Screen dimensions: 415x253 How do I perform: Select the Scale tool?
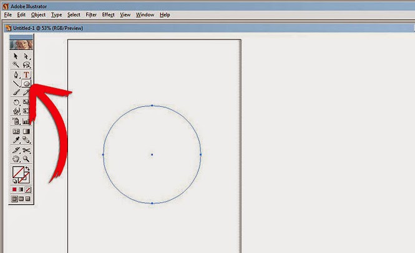(26, 102)
